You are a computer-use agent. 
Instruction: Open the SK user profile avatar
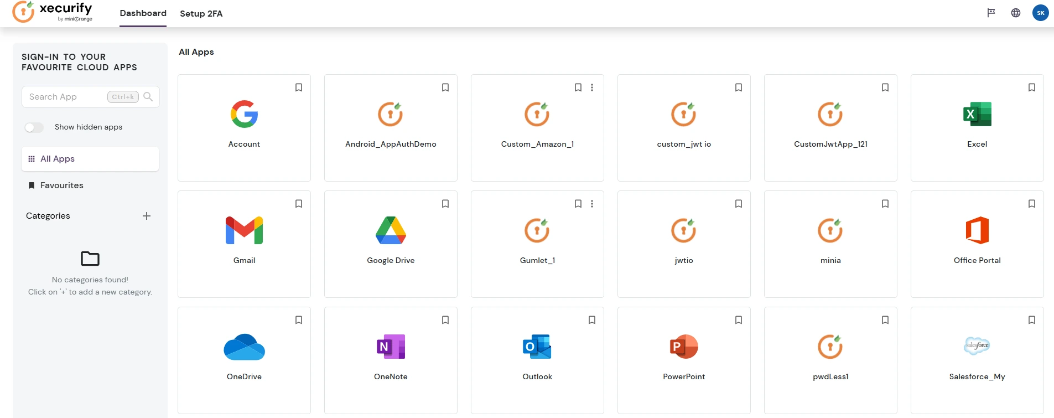[1040, 13]
